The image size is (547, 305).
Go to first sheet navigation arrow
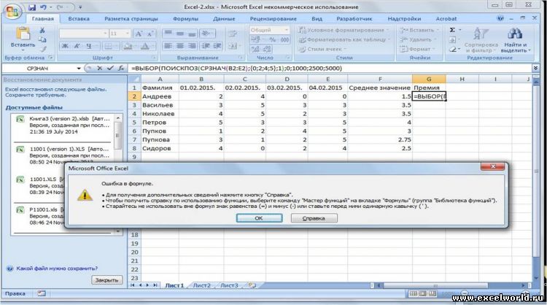click(x=132, y=285)
